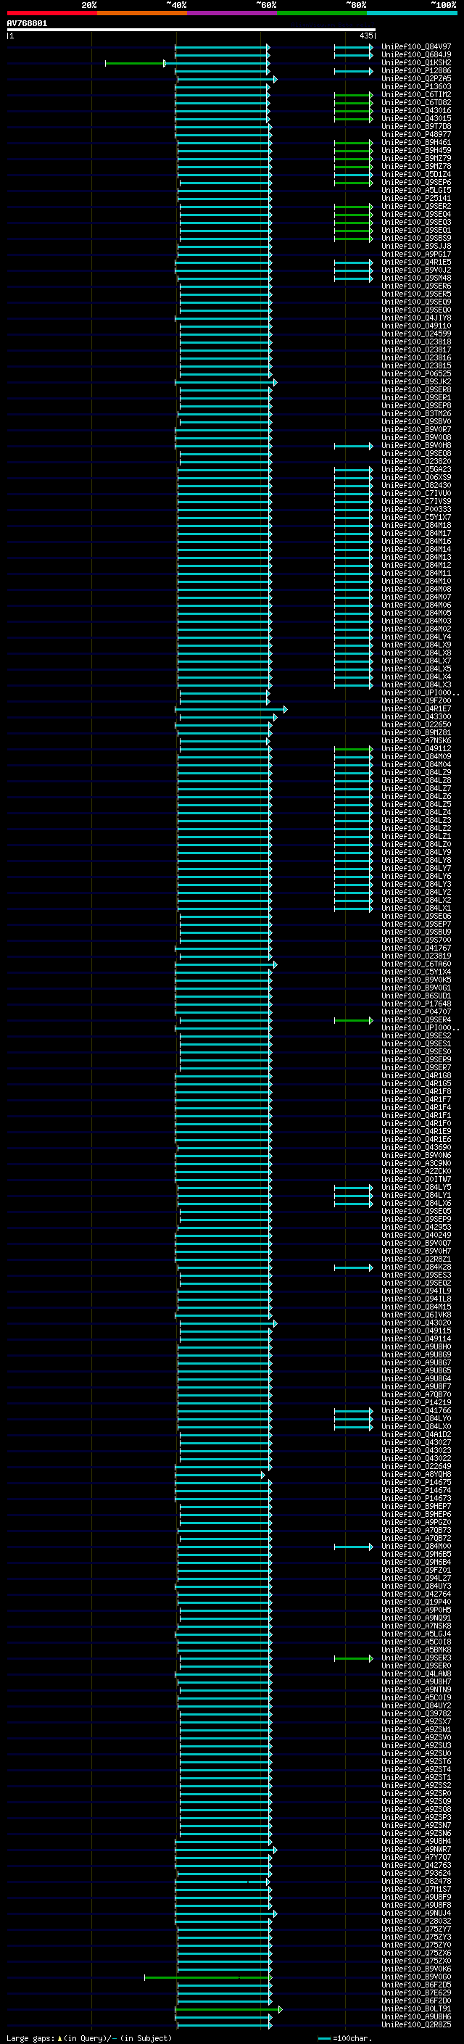Click the long cyan alignment arrow in the Q4R1E7 row
The width and height of the screenshot is (464, 2044).
[x=231, y=709]
